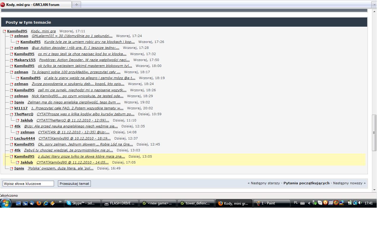Open the Pytania początkujących forum link
The image size is (380, 237).
point(306,183)
